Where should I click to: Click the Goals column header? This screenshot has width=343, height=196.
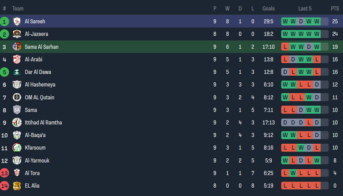tap(268, 8)
